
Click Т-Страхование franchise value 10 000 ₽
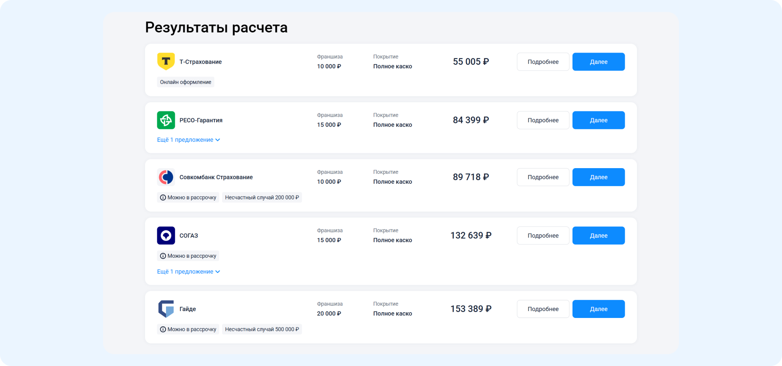pyautogui.click(x=329, y=66)
